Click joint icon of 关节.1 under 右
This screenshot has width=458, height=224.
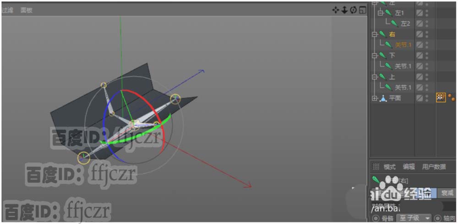(x=388, y=45)
